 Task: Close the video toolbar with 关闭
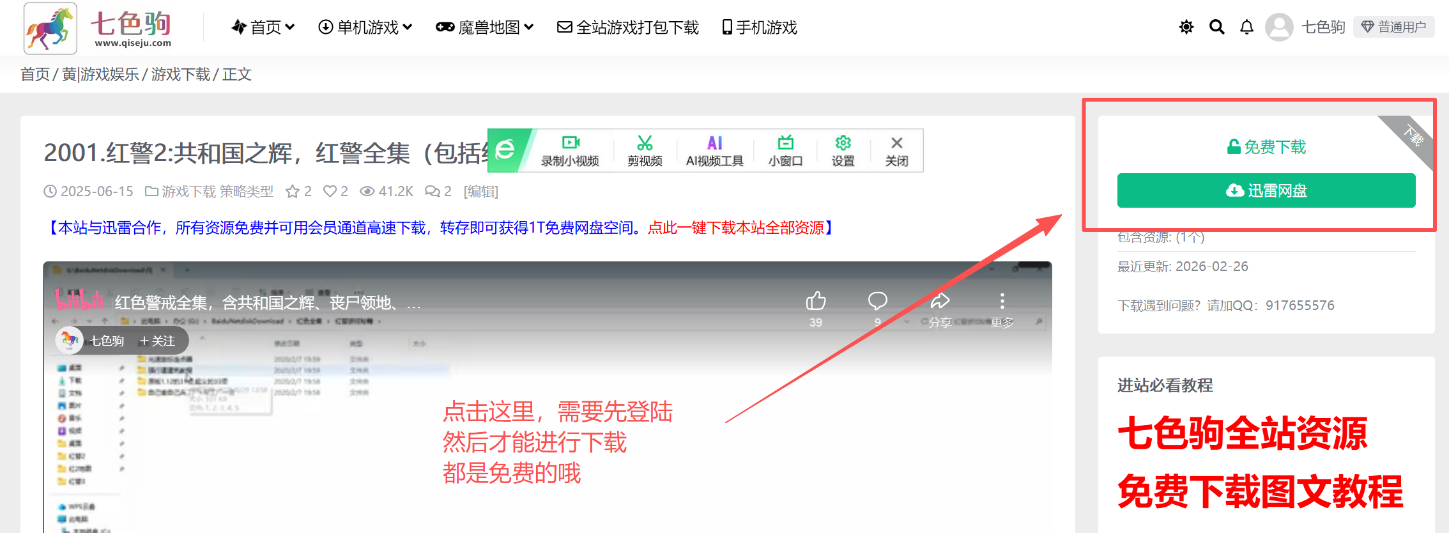coord(896,151)
